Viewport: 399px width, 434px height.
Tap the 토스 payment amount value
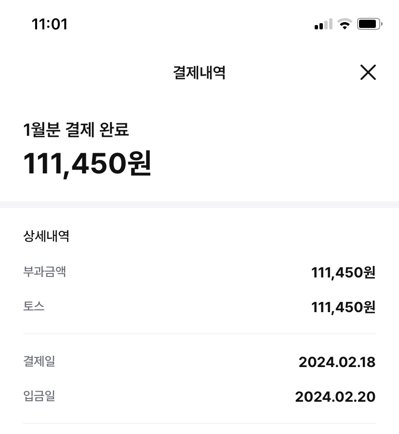[343, 307]
